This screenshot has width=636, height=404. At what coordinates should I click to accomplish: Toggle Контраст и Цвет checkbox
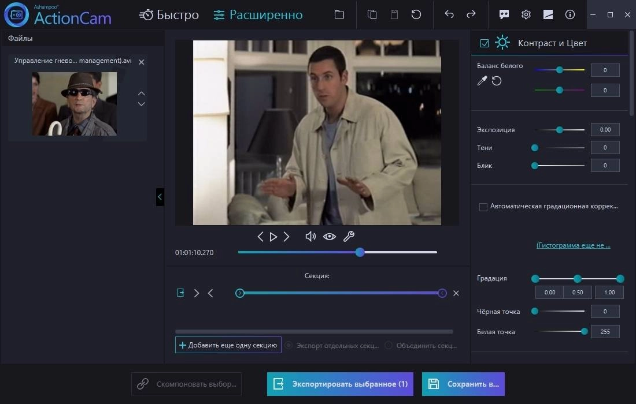pyautogui.click(x=485, y=43)
